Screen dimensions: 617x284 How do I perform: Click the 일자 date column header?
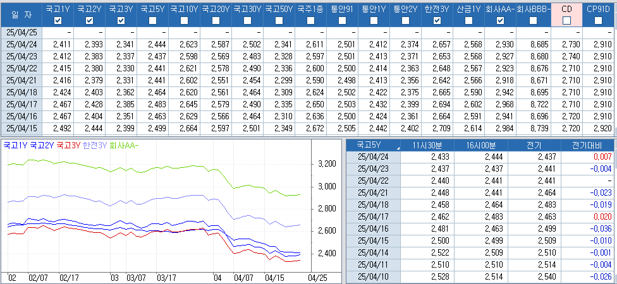pyautogui.click(x=21, y=15)
